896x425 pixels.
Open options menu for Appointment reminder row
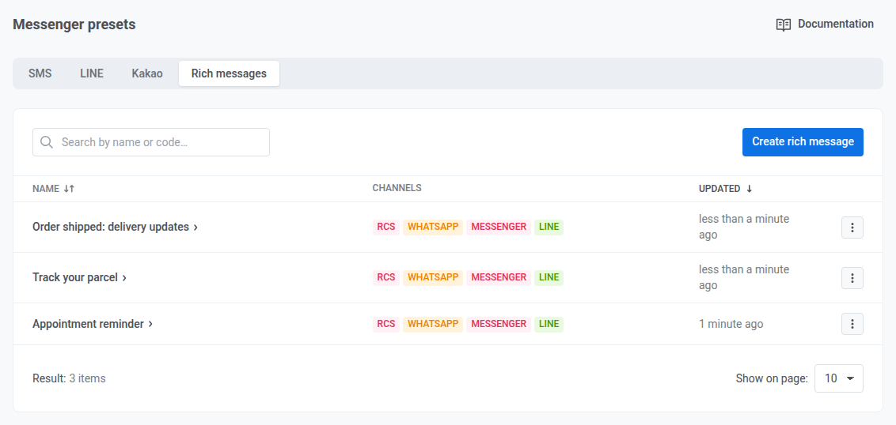click(852, 324)
